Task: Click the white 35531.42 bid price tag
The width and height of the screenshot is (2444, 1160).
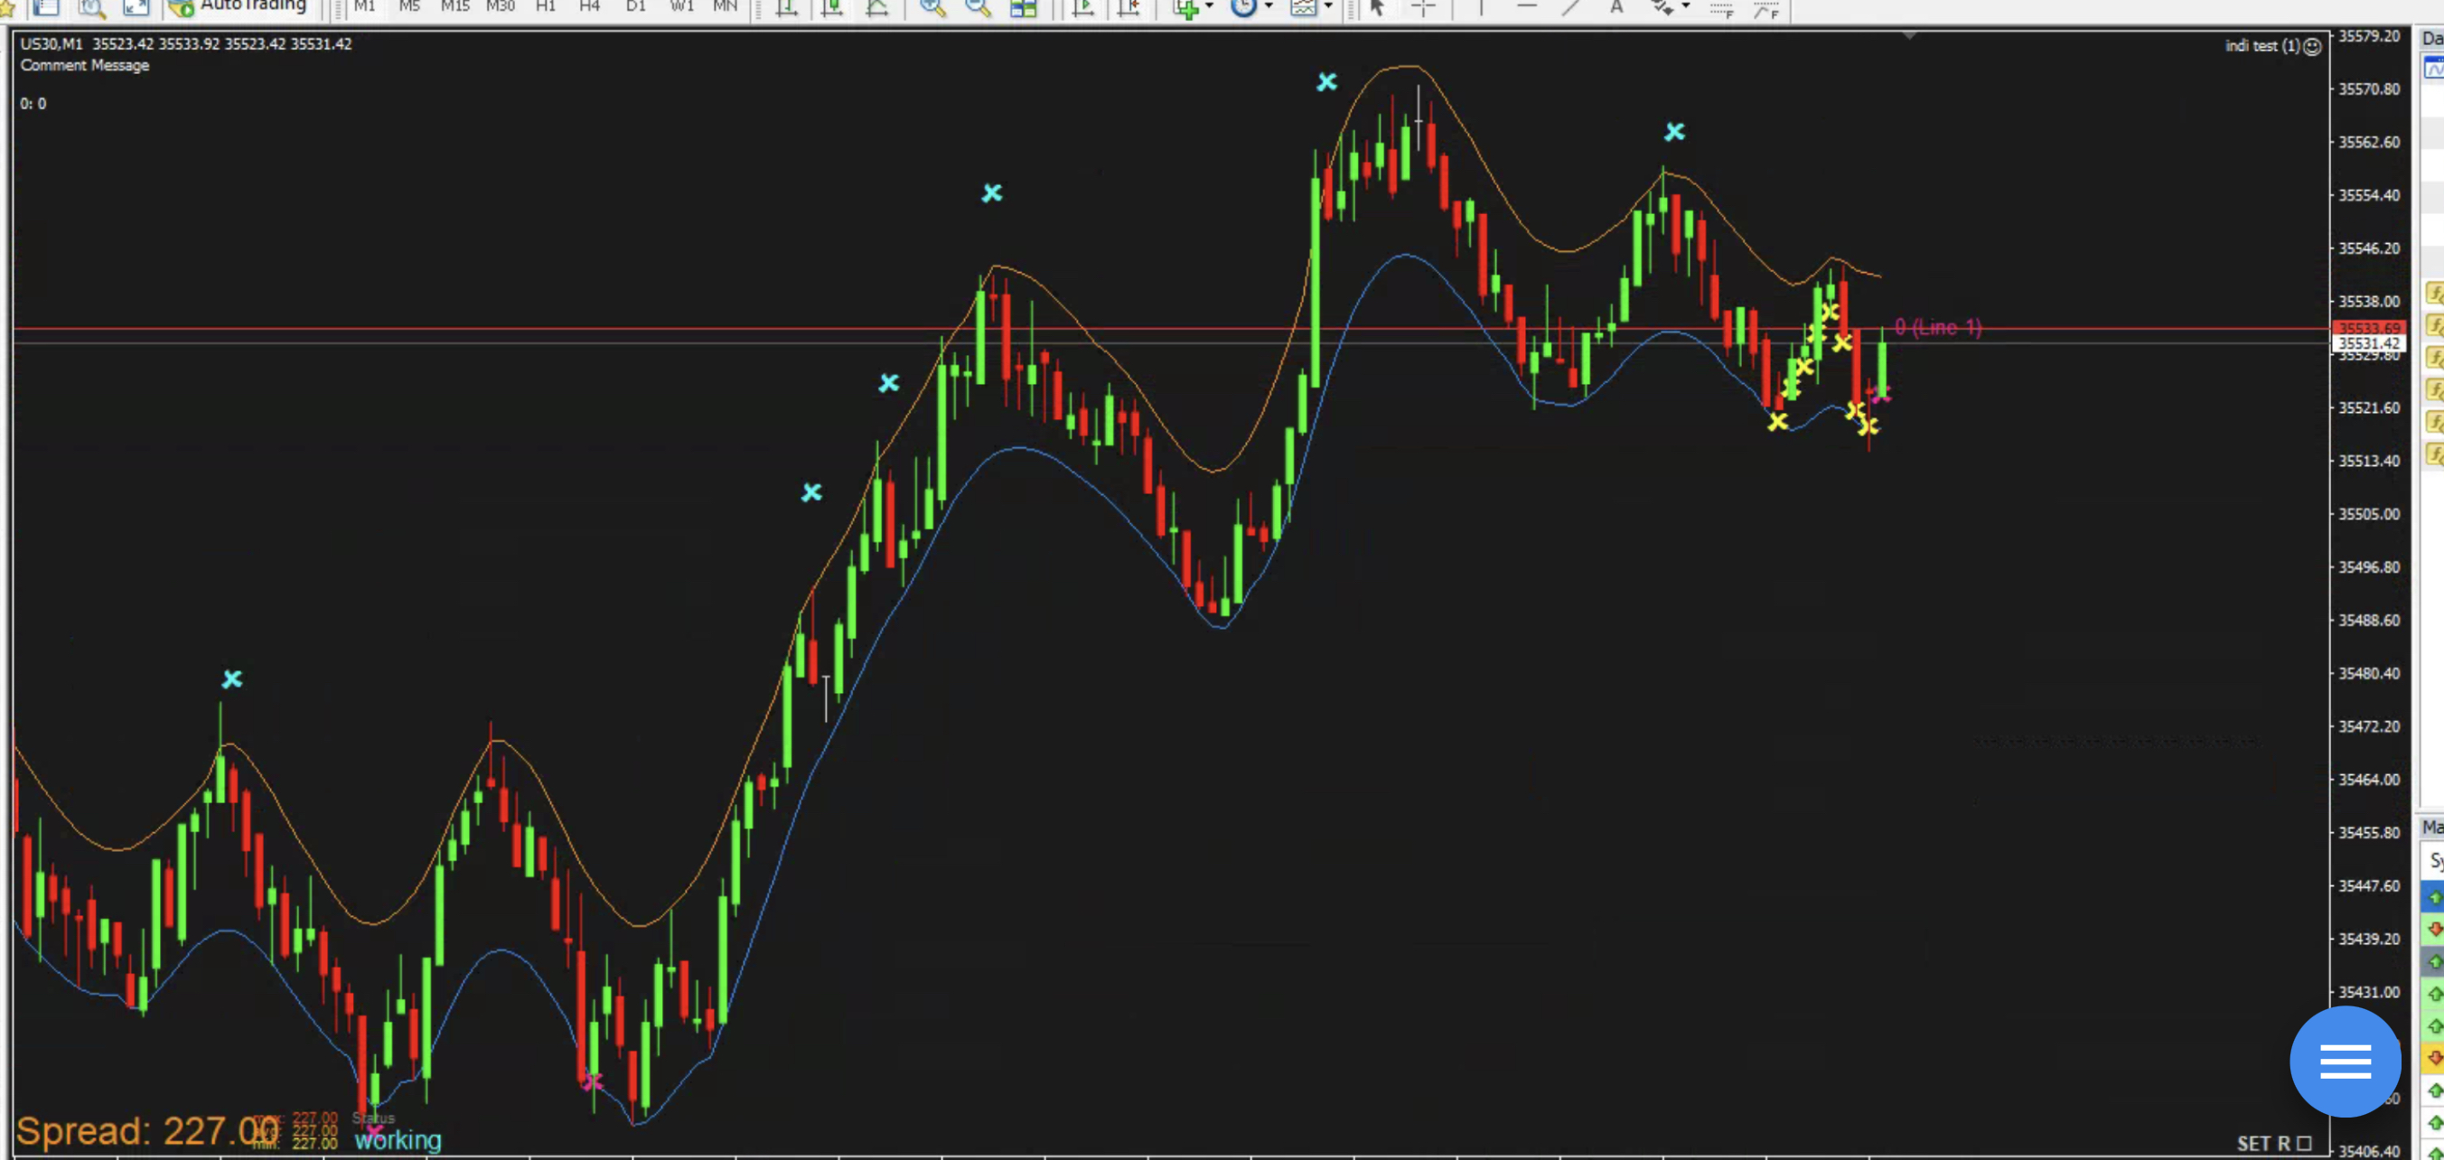Action: (x=2368, y=343)
